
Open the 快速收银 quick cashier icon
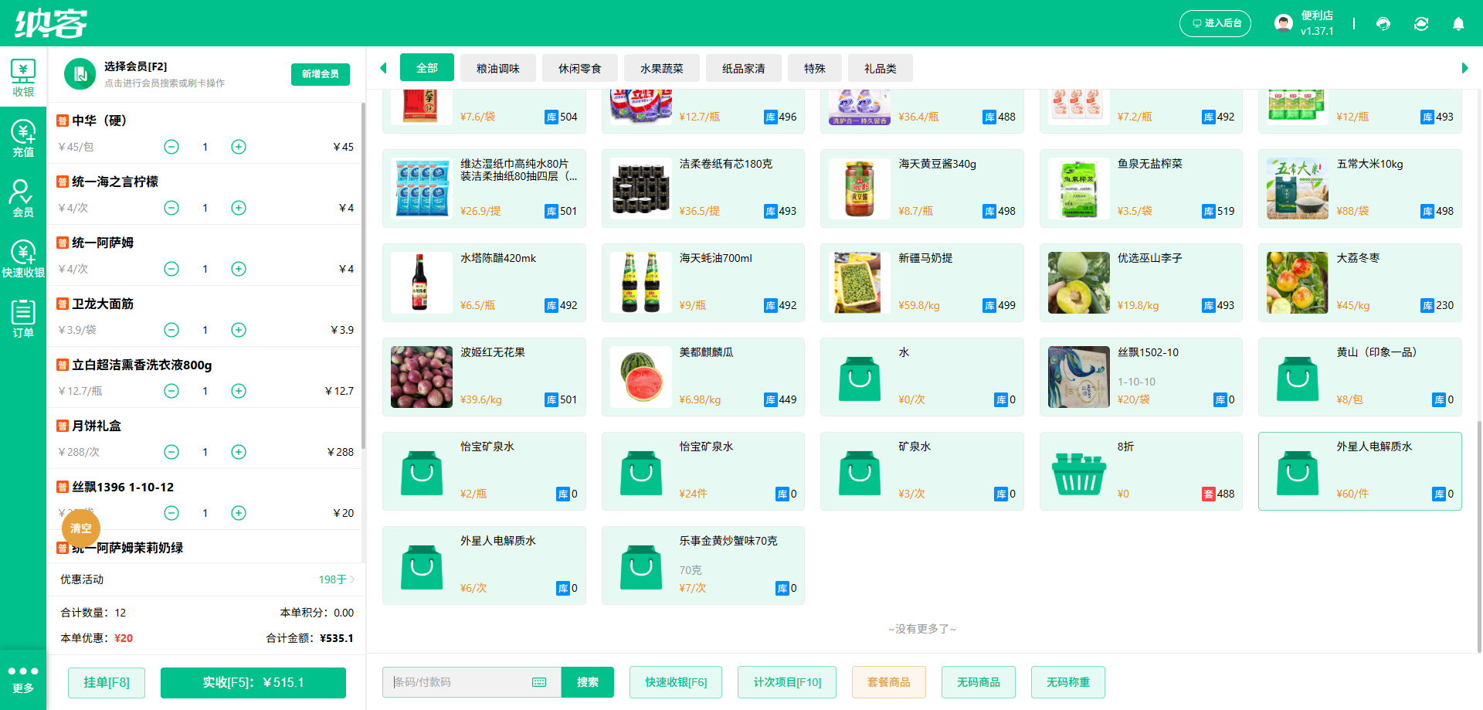pyautogui.click(x=23, y=259)
